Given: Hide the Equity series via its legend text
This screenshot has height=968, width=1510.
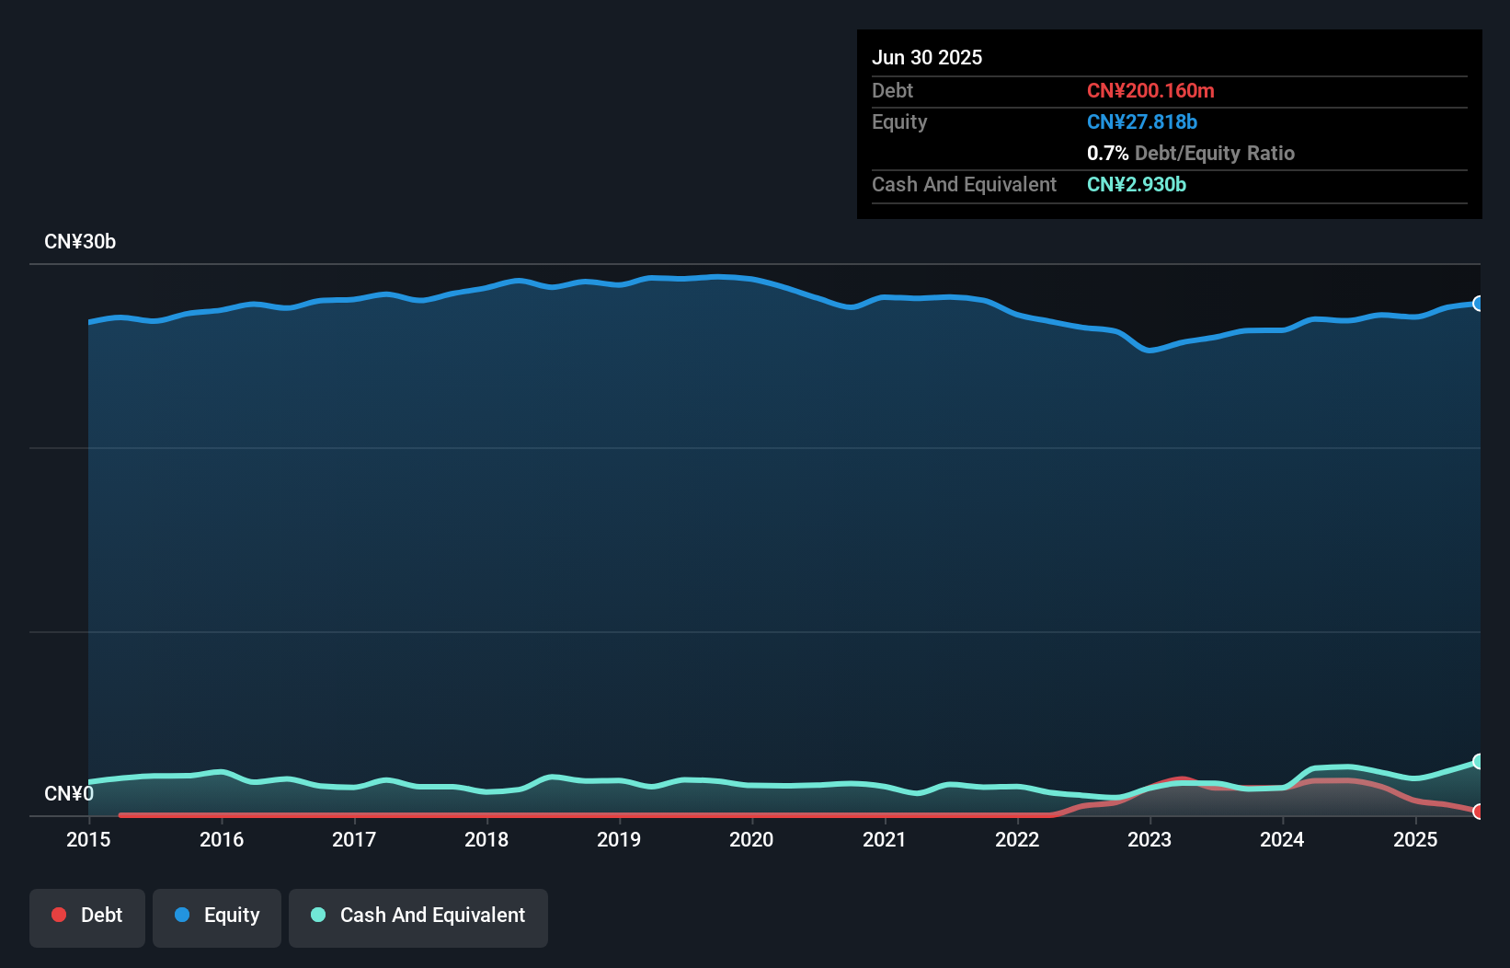Looking at the screenshot, I should 232,916.
